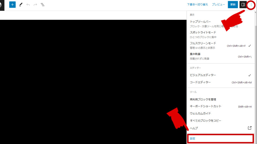This screenshot has height=144, width=257.
Task: Click the Redo arrow icon
Action: pyautogui.click(x=35, y=5)
